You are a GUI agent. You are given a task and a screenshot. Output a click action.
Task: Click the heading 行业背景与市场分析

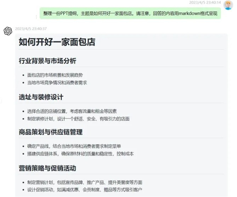coord(47,61)
